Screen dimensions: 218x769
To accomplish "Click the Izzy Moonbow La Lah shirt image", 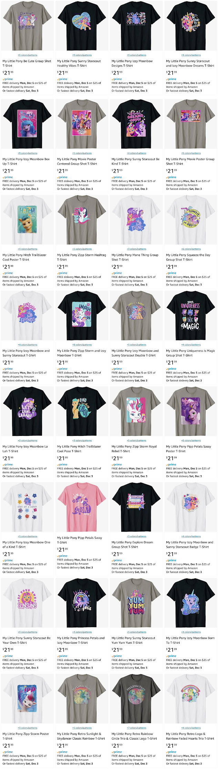I will point(28,411).
